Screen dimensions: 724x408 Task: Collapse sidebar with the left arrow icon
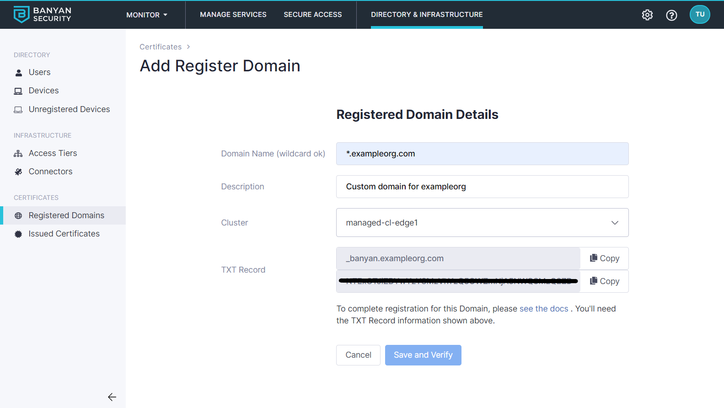coord(112,397)
